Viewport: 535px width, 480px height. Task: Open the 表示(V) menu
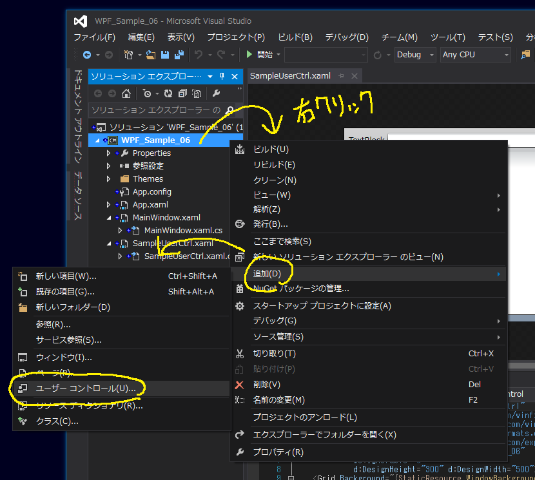[x=181, y=37]
